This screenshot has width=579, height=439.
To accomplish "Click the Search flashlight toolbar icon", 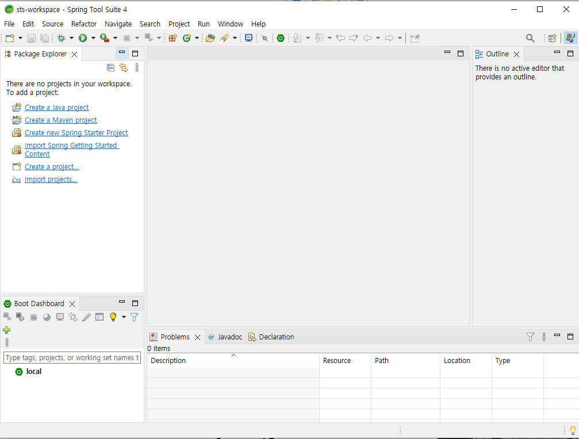I will click(x=224, y=38).
